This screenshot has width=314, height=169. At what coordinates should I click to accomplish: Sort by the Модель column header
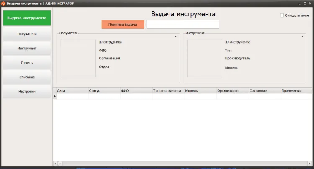coord(201,91)
